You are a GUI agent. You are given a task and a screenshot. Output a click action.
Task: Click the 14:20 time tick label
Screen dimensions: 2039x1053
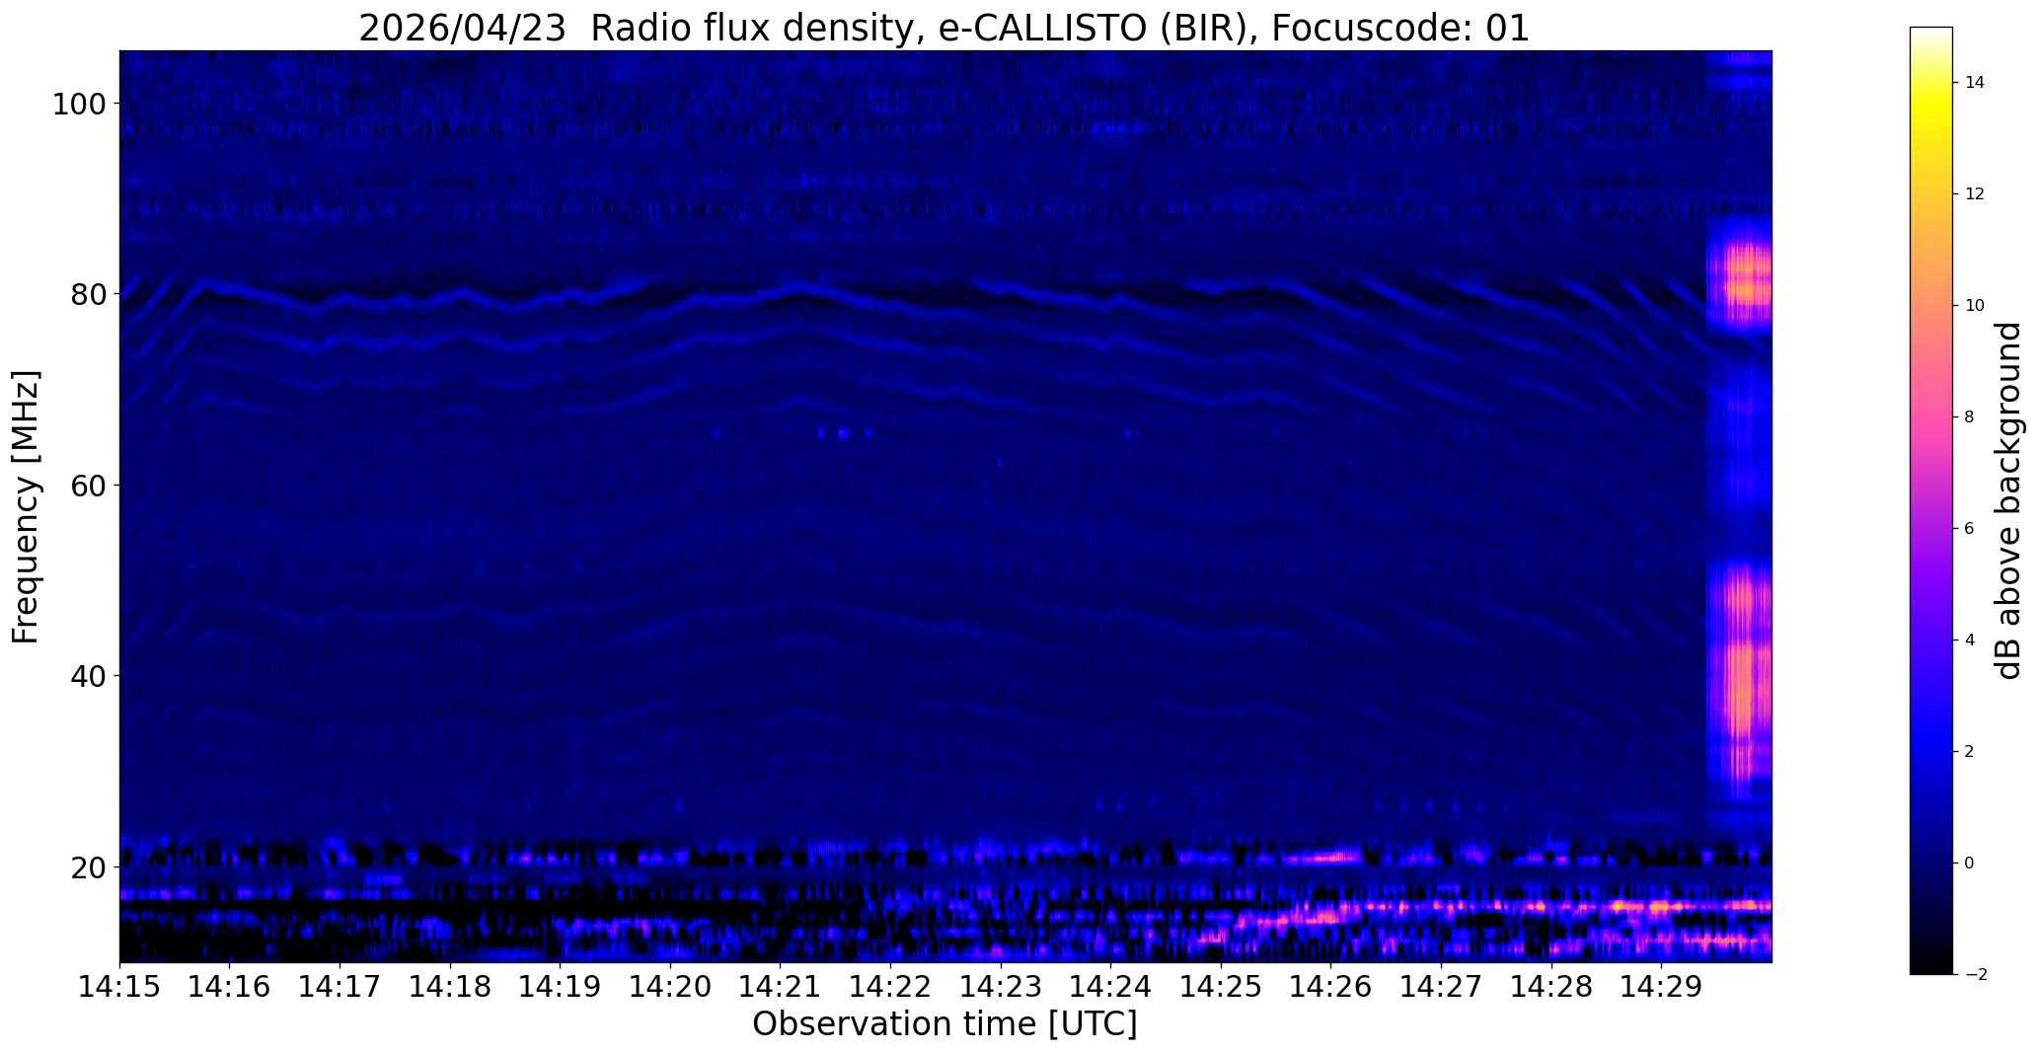click(x=670, y=987)
